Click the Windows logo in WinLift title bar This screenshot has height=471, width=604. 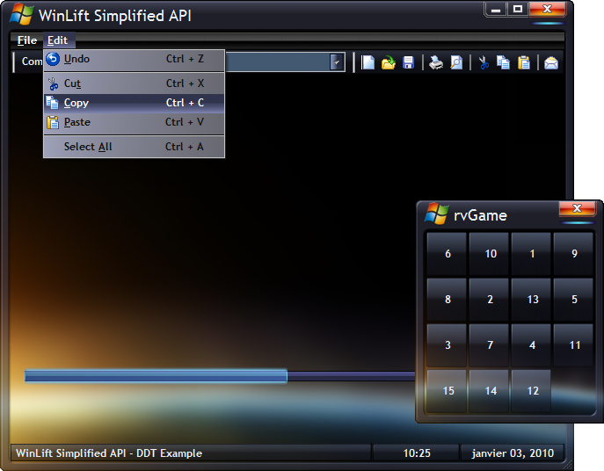[x=22, y=15]
